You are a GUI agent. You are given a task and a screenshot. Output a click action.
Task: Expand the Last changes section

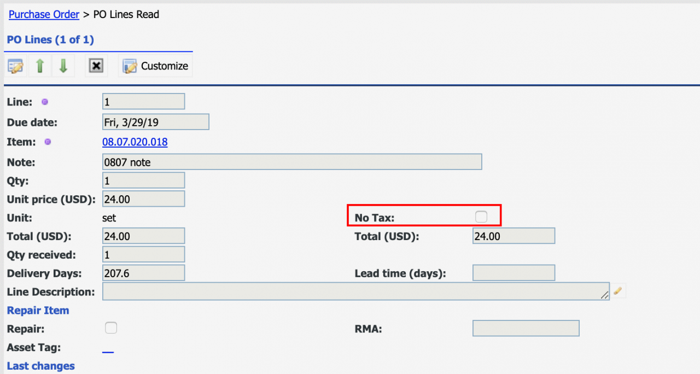coord(40,366)
